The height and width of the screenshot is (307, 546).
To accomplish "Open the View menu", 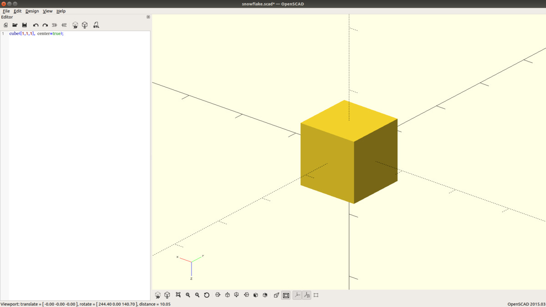I will (47, 11).
